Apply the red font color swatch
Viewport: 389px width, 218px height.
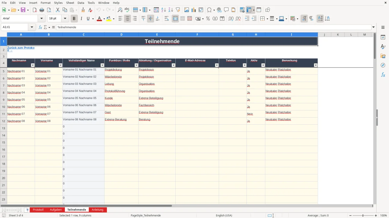[99, 19]
